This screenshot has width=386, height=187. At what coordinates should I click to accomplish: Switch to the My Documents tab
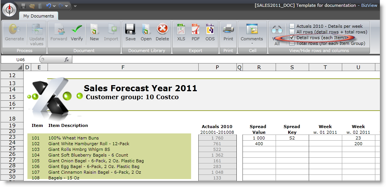point(39,16)
